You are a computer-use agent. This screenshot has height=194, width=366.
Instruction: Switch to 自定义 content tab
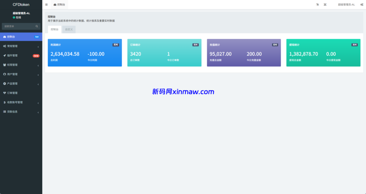[x=69, y=29]
